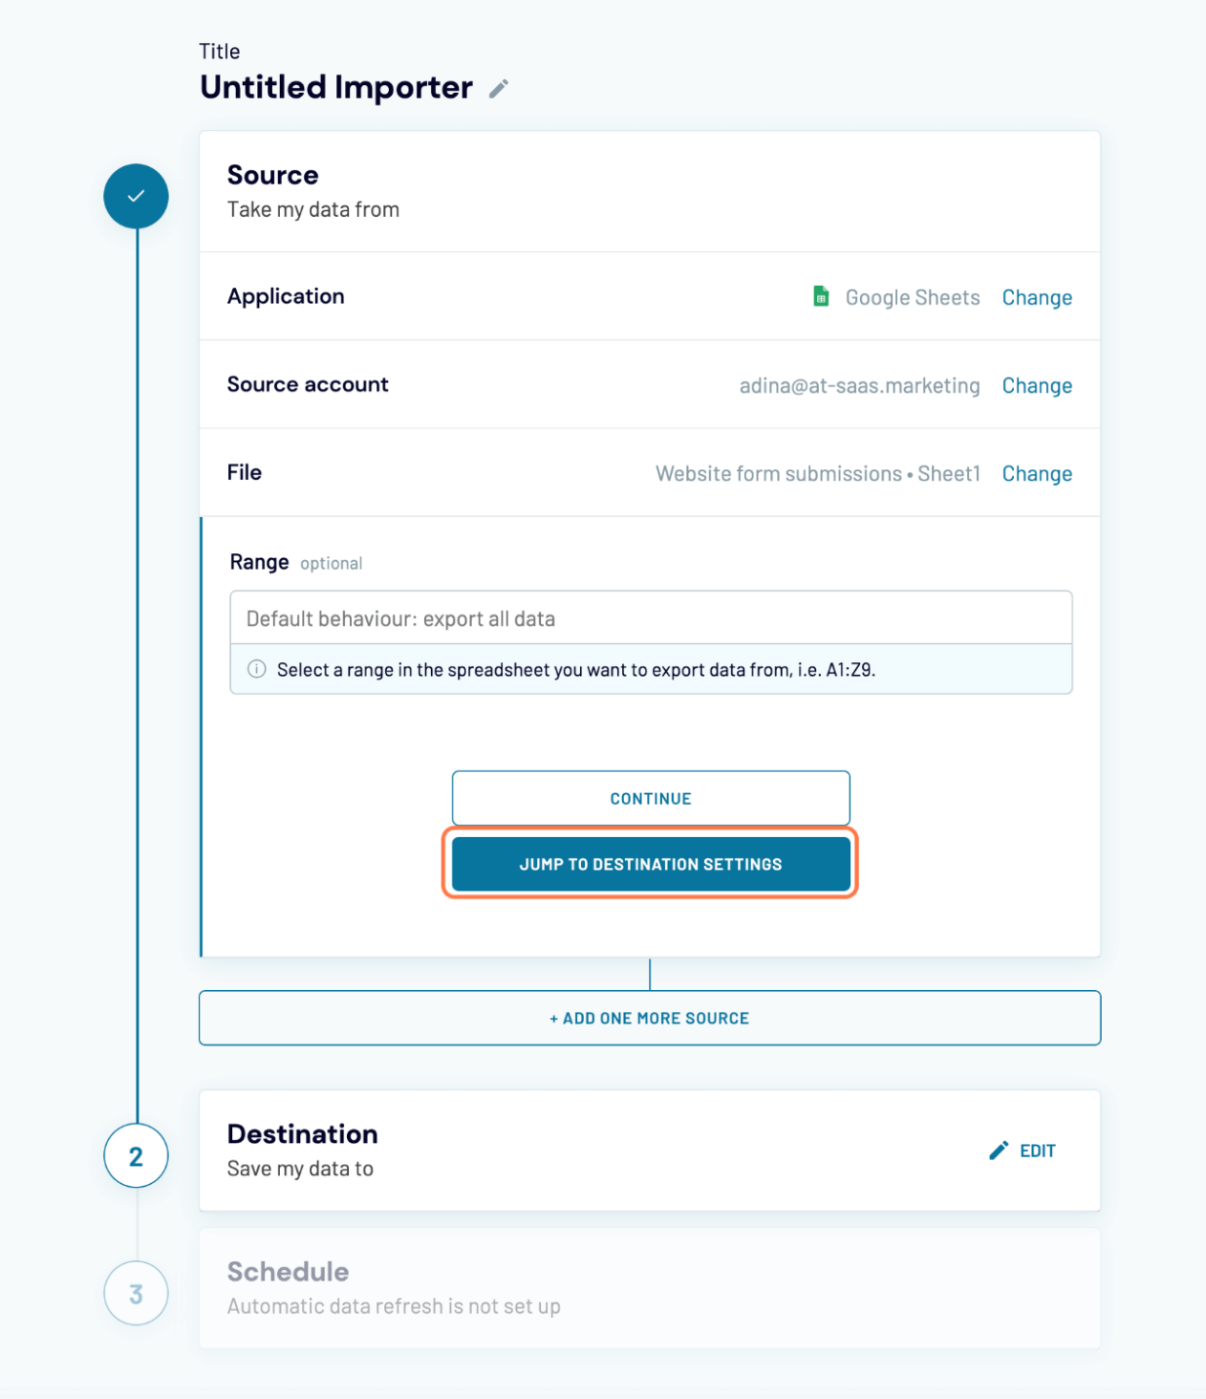
Task: Select the step 2 circle marker
Action: pyautogui.click(x=136, y=1156)
